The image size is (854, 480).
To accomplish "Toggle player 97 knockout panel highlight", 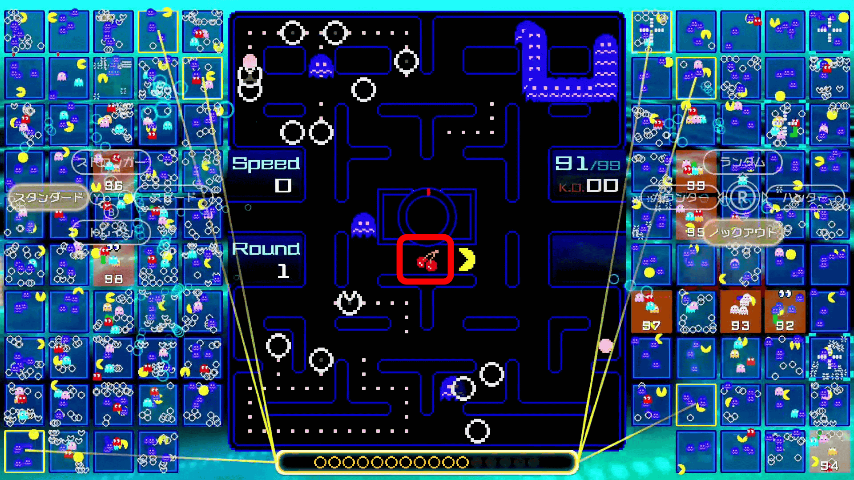I will [650, 313].
